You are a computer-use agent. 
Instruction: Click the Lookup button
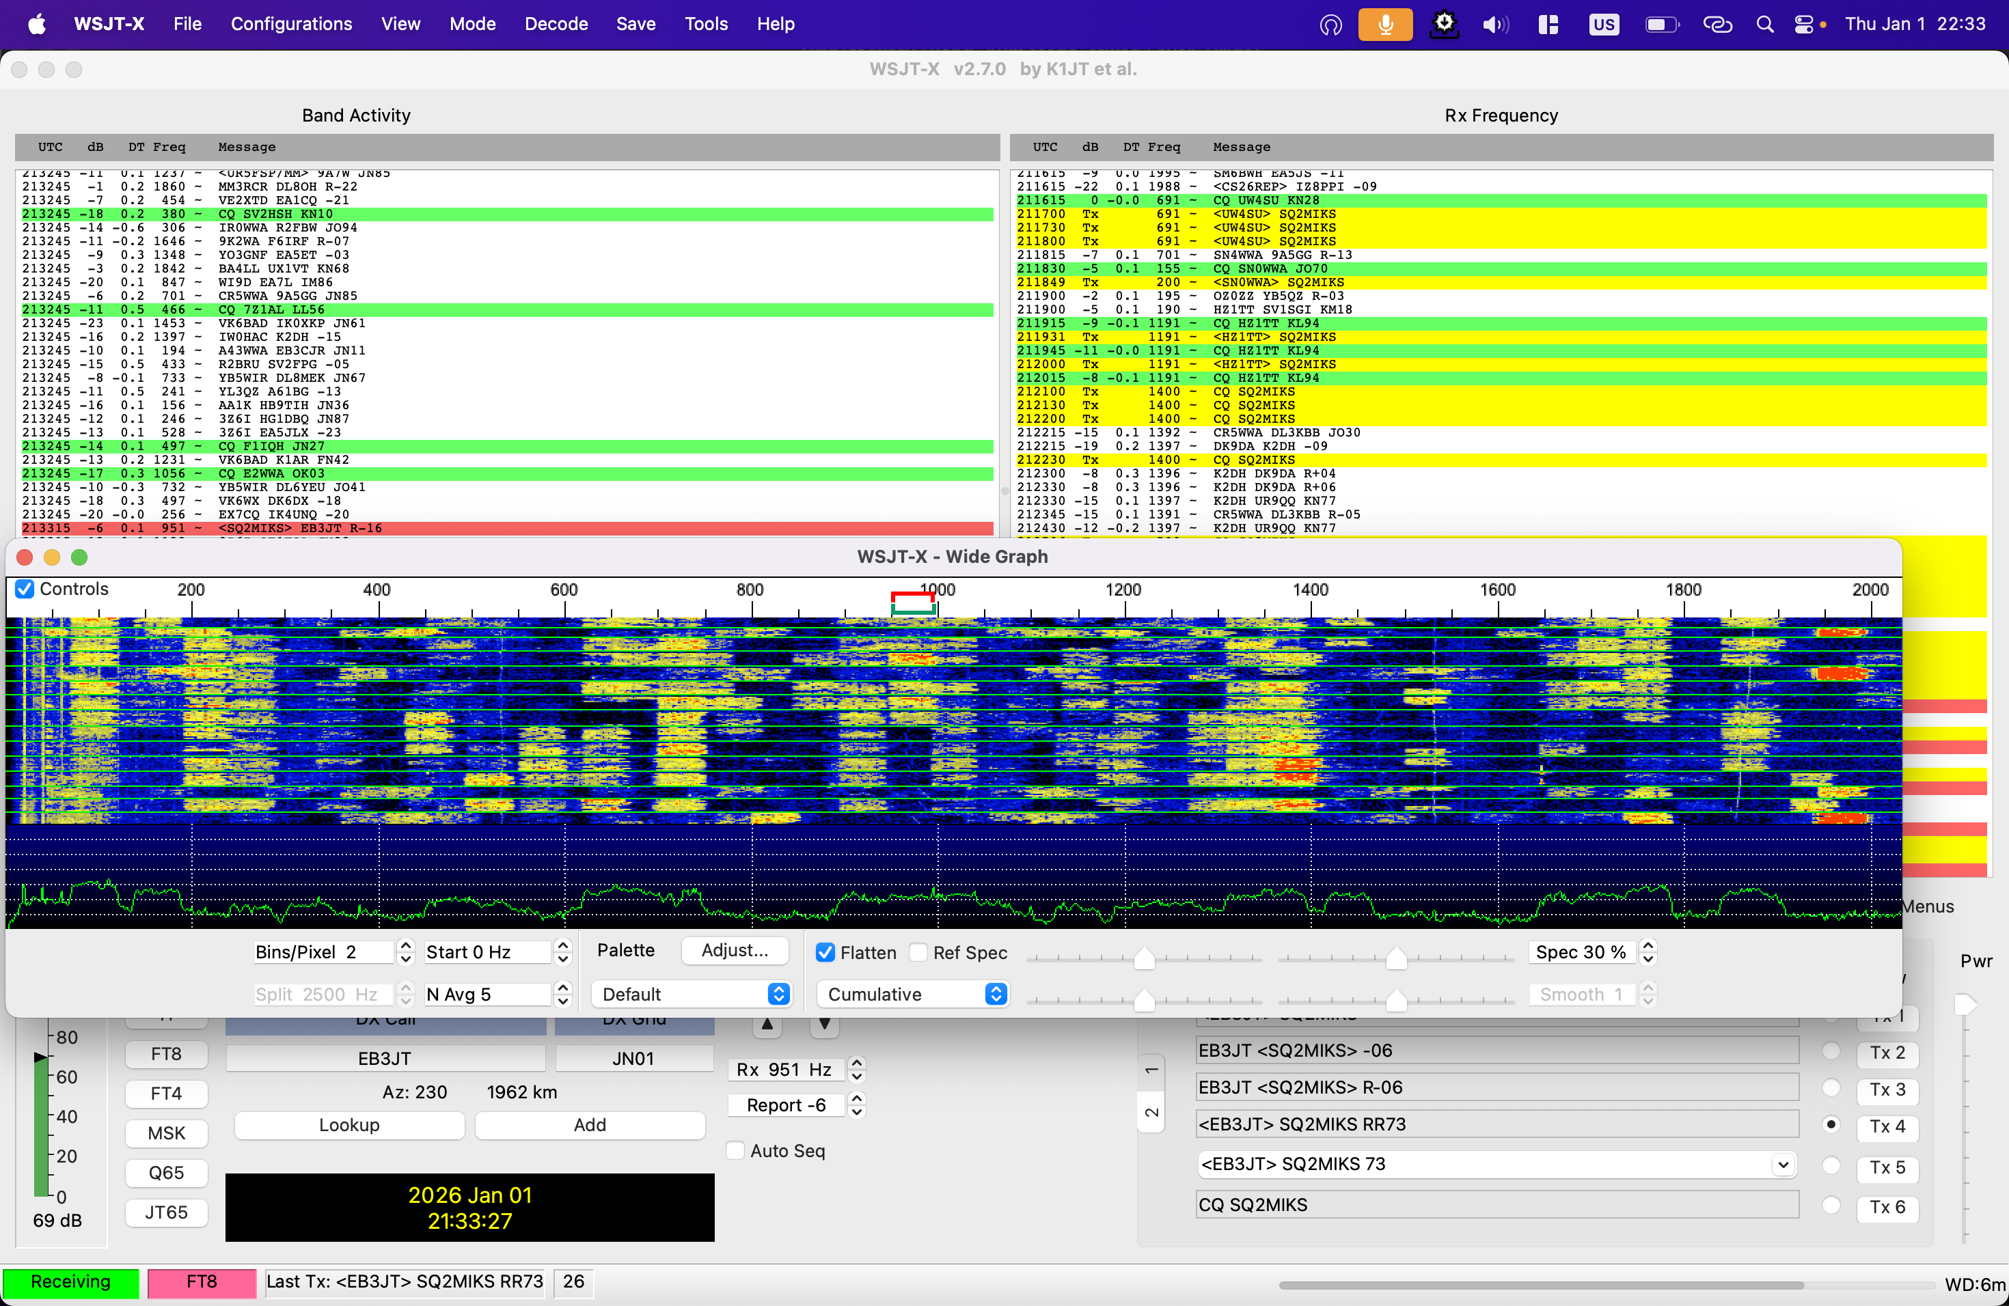pyautogui.click(x=348, y=1124)
